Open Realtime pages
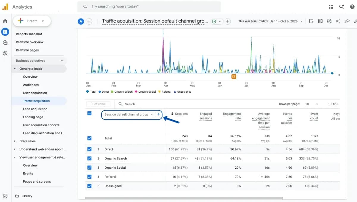The height and width of the screenshot is (202, 357). tap(27, 50)
